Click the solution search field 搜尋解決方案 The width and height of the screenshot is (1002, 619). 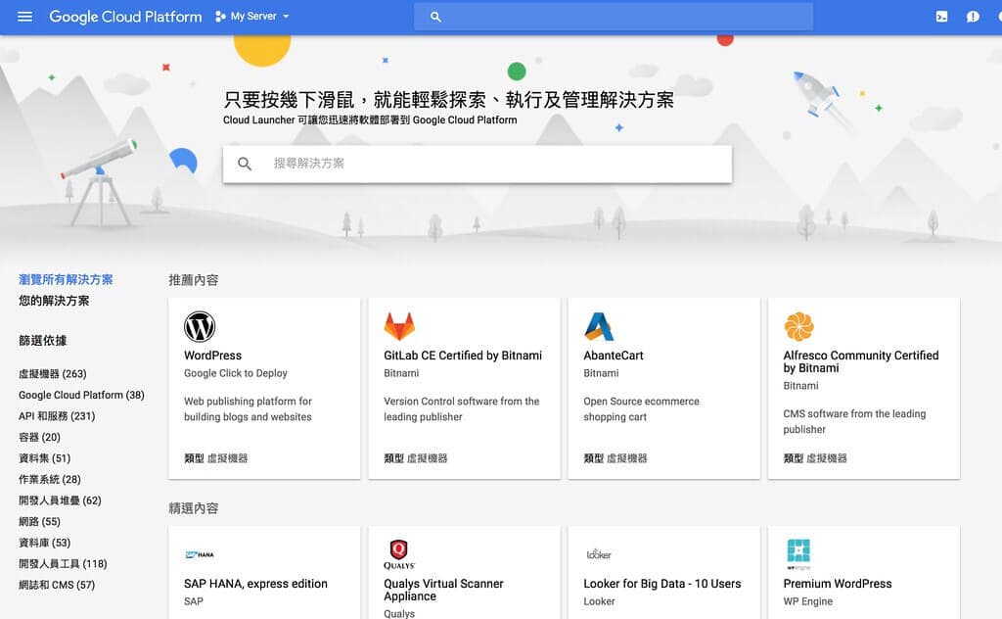(x=478, y=164)
